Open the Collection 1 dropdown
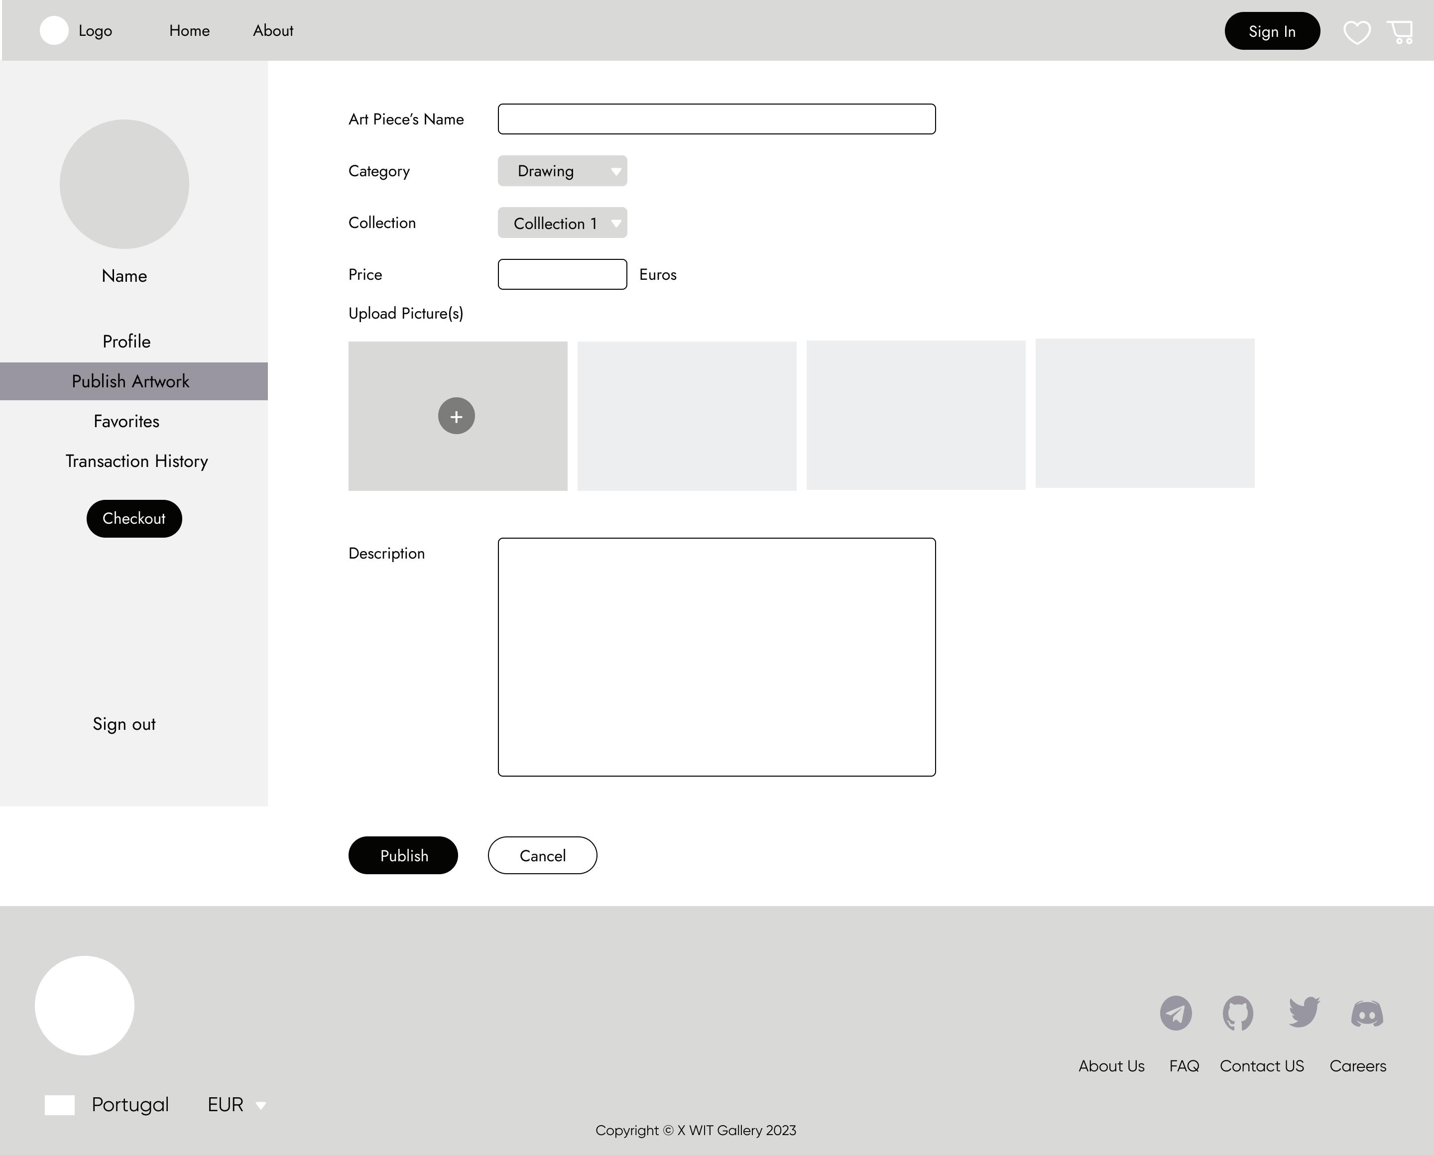Viewport: 1434px width, 1155px height. click(562, 223)
